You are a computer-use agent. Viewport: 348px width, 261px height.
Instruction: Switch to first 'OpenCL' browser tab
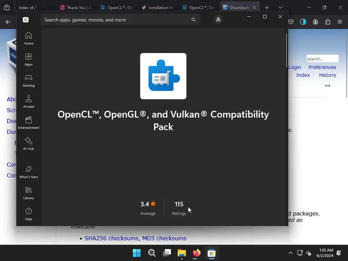117,8
